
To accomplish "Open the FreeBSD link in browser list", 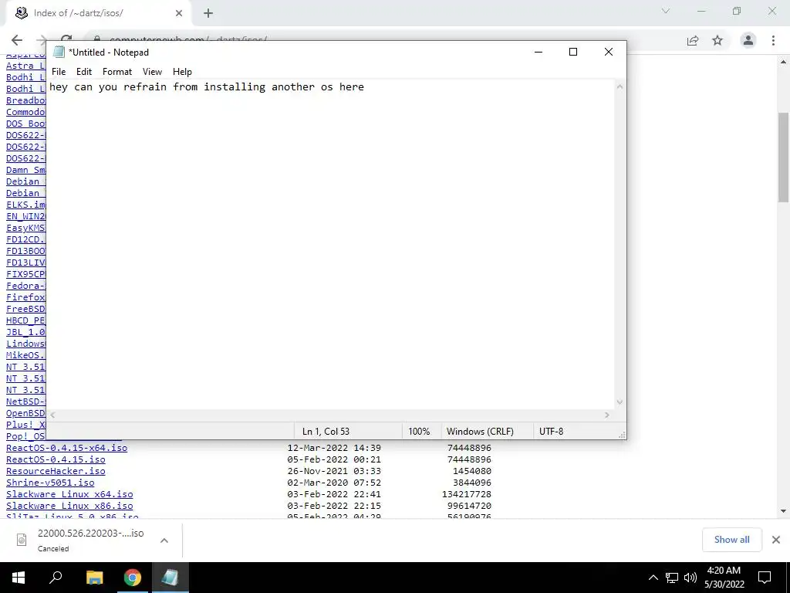I will pyautogui.click(x=25, y=309).
